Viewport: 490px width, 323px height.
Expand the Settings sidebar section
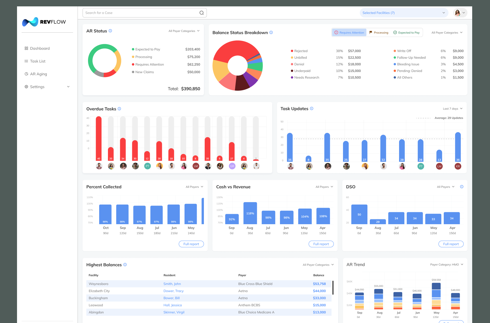click(x=47, y=87)
